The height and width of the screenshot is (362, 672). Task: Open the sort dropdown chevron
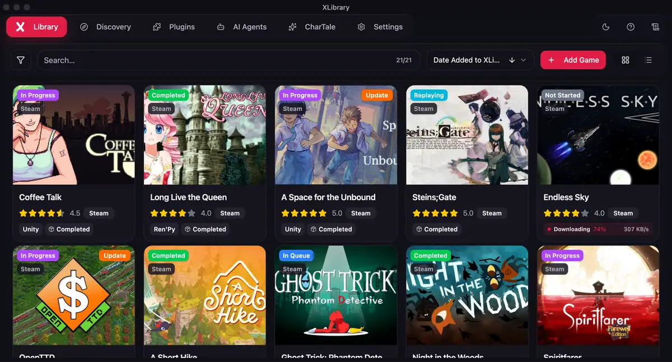pos(524,60)
